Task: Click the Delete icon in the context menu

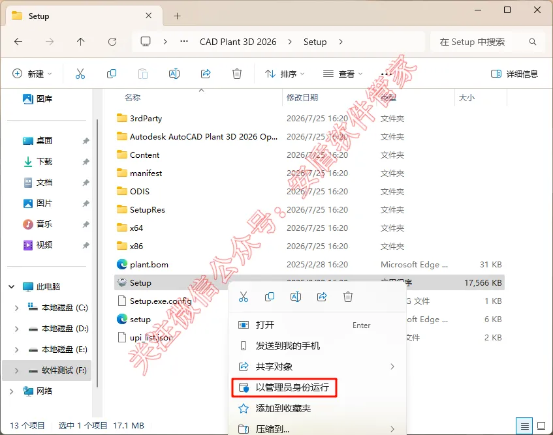Action: point(348,297)
